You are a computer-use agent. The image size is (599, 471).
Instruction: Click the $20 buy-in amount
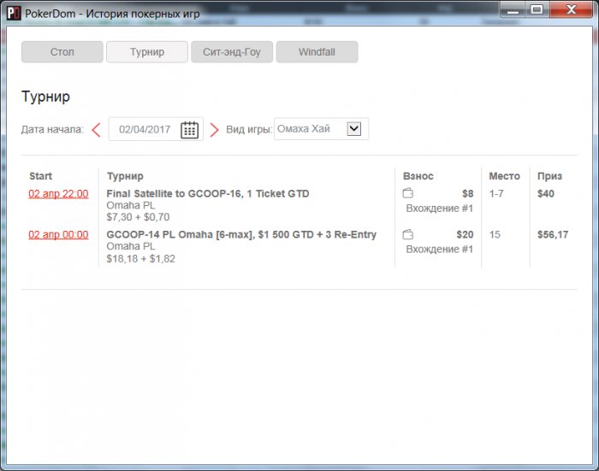465,234
